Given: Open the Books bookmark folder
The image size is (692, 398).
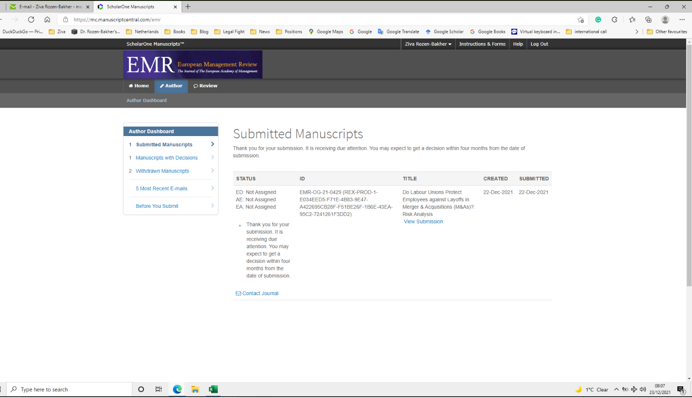Looking at the screenshot, I should point(175,31).
